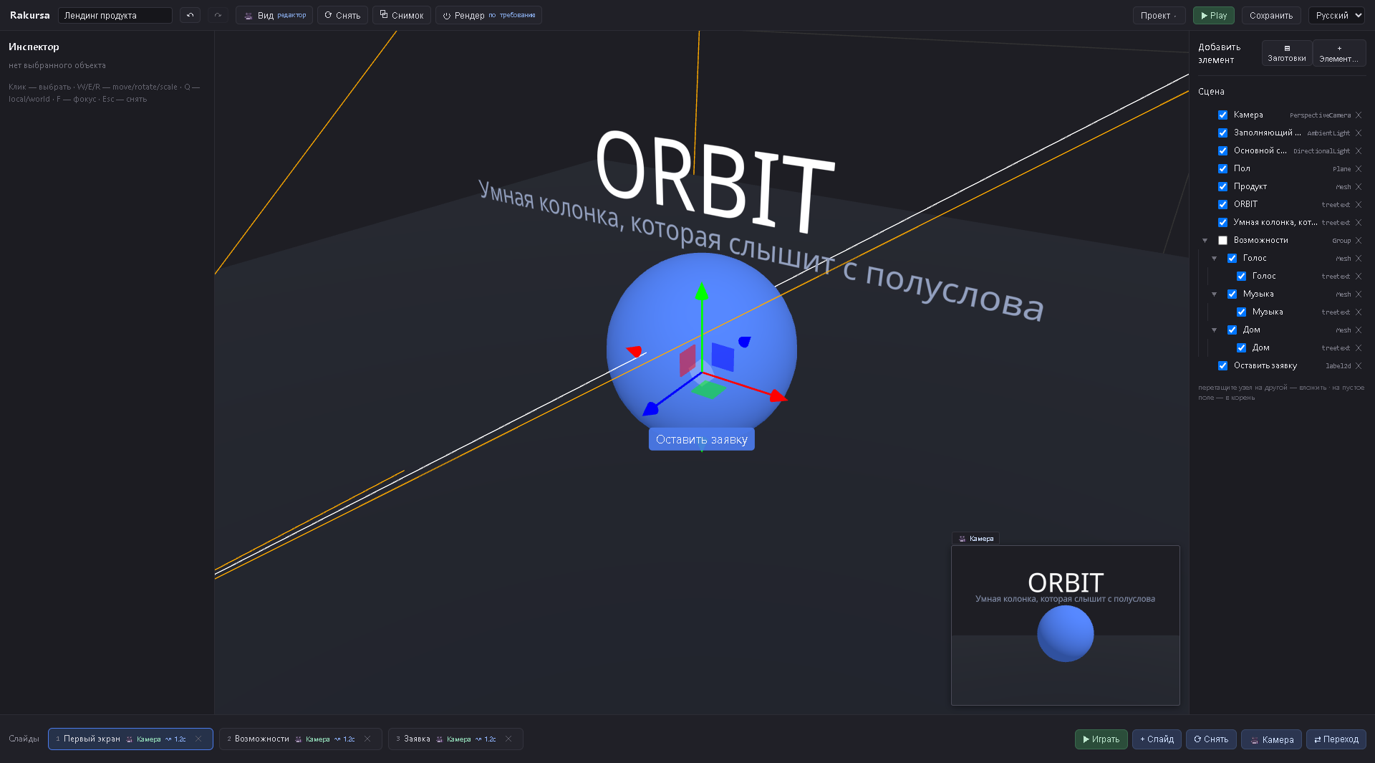Collapse the Музыка mesh node
1375x763 pixels.
coord(1214,294)
